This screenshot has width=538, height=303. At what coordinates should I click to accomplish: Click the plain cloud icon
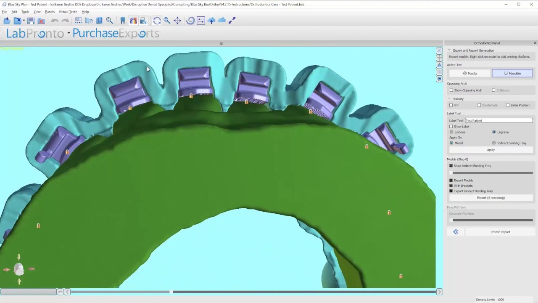222,21
